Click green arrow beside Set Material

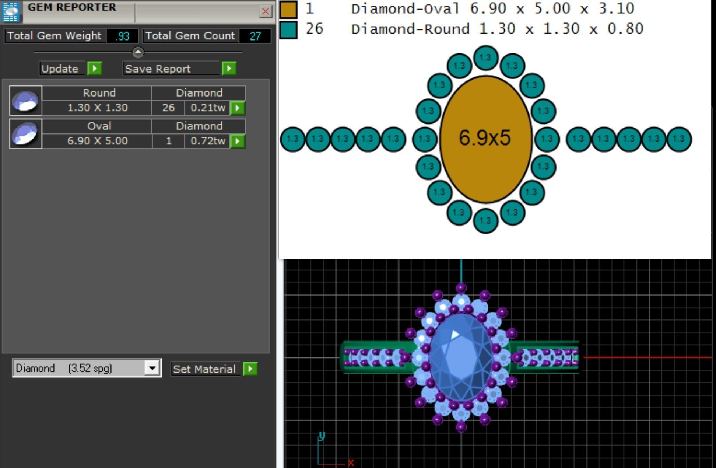[250, 369]
